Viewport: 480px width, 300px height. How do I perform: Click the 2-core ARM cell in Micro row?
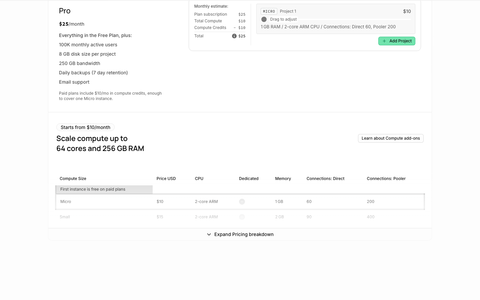click(206, 202)
